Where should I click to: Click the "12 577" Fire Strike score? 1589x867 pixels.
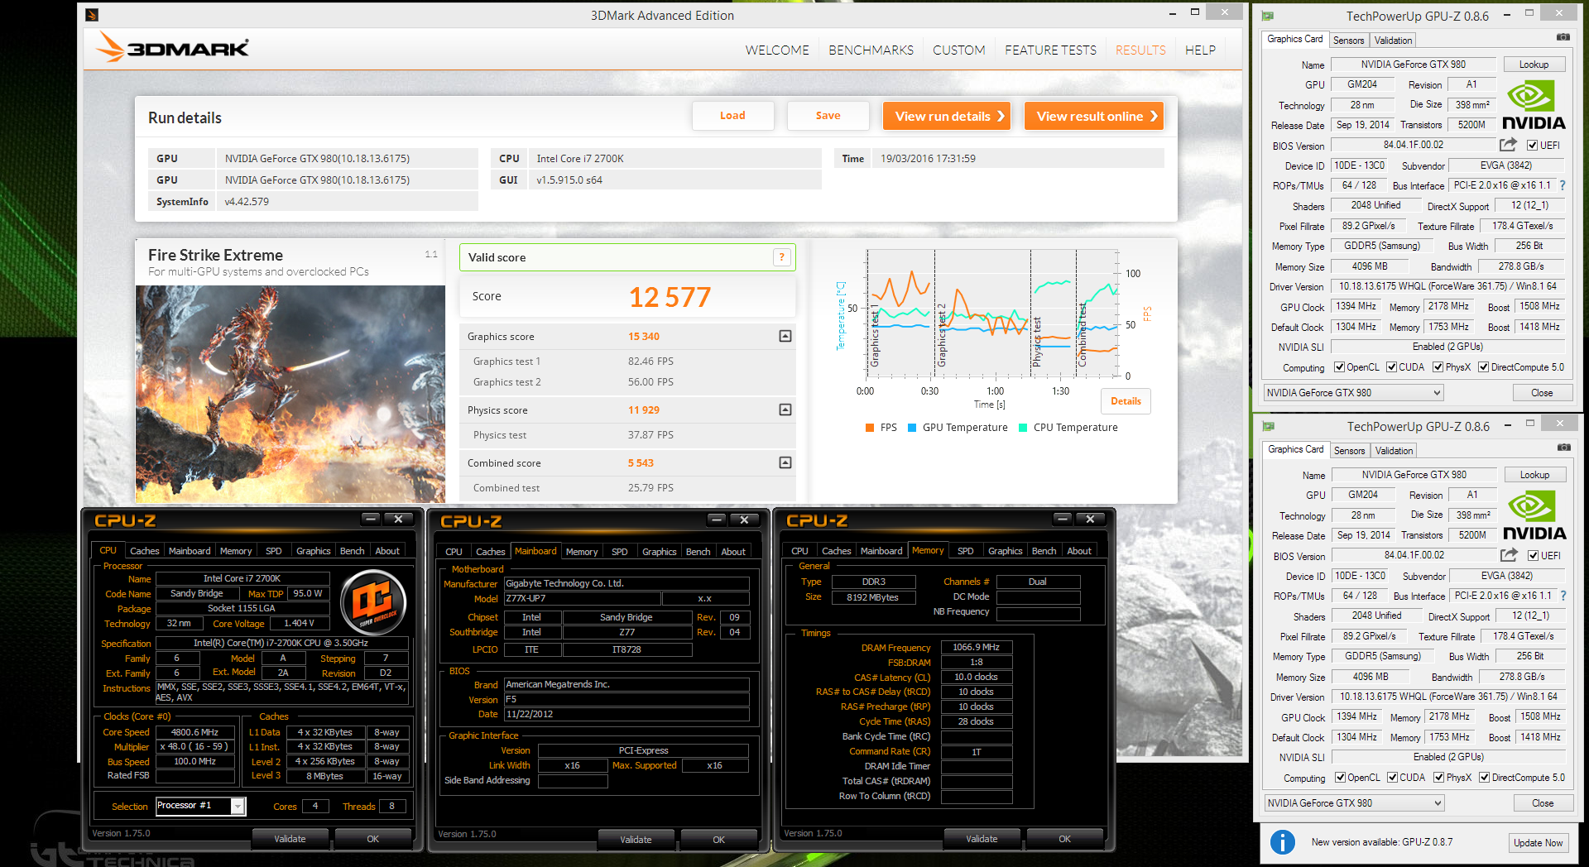670,297
